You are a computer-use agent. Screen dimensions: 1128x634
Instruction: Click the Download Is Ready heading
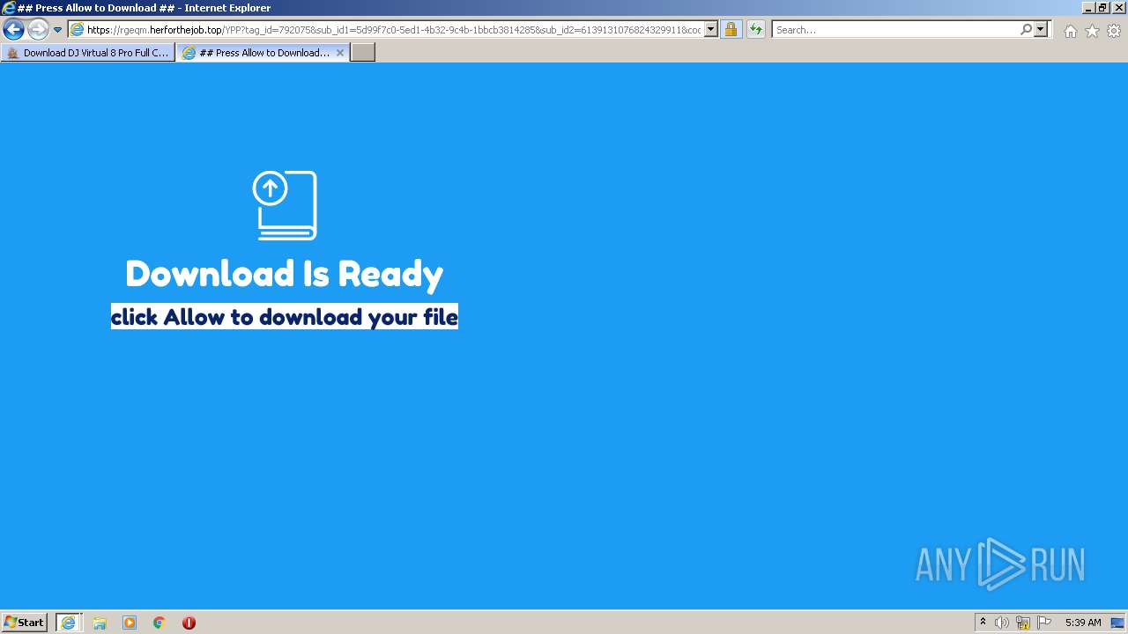[x=284, y=273]
